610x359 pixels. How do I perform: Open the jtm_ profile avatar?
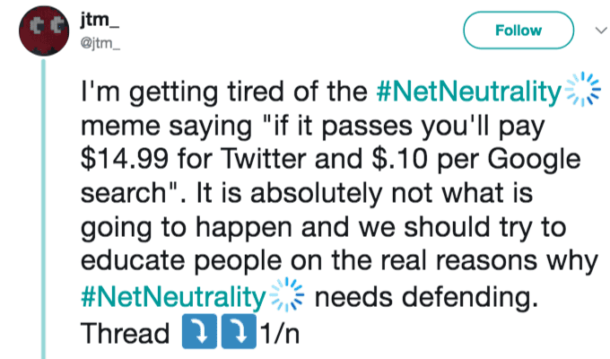[x=44, y=31]
